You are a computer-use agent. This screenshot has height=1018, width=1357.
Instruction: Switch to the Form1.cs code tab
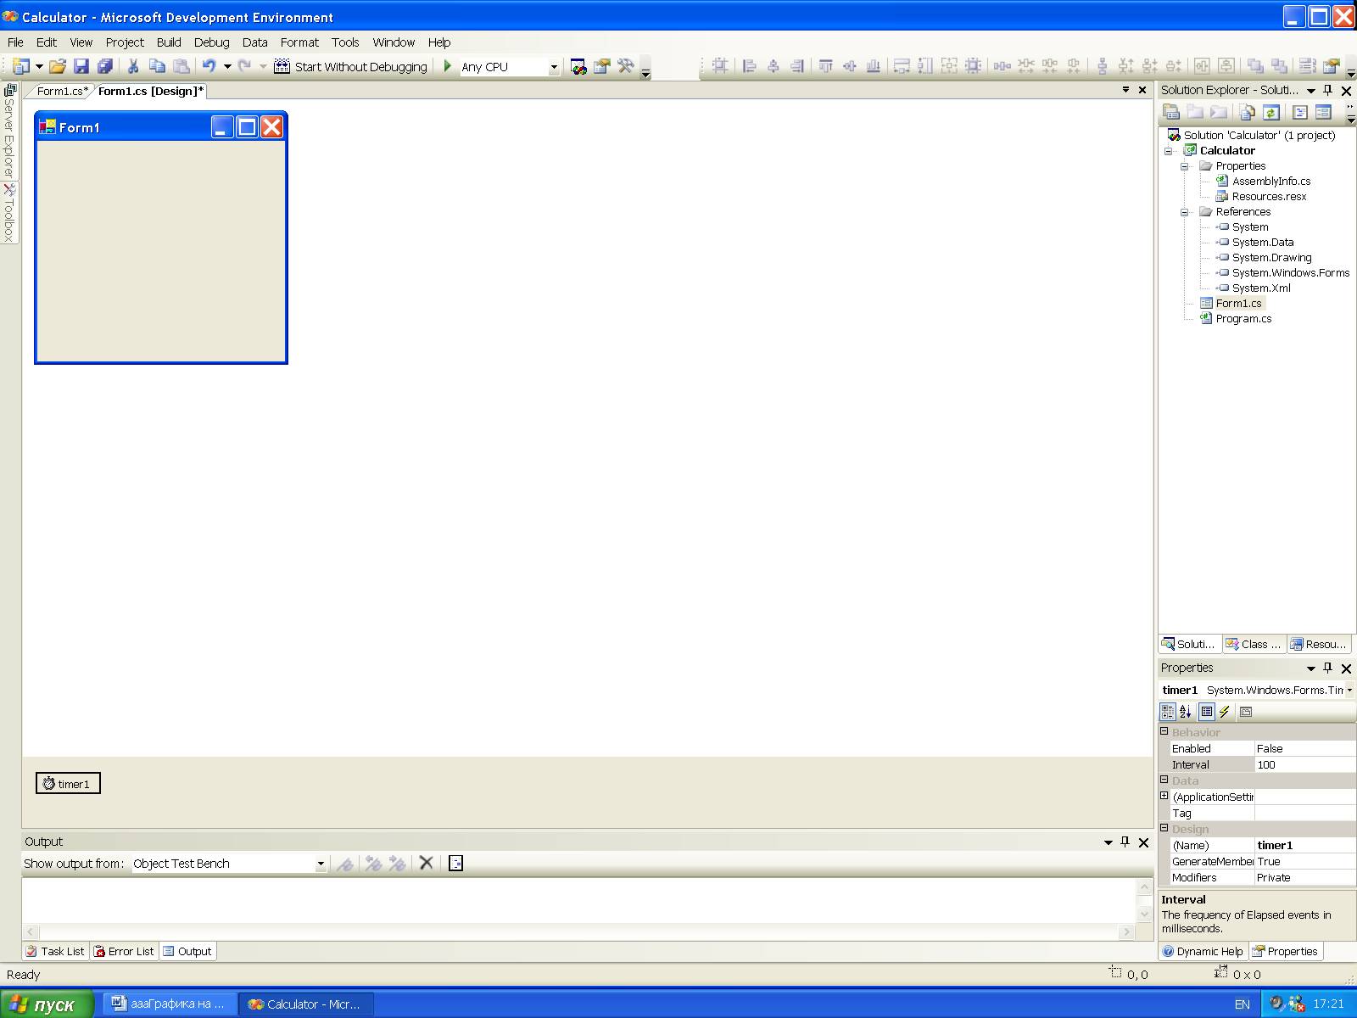pyautogui.click(x=60, y=91)
